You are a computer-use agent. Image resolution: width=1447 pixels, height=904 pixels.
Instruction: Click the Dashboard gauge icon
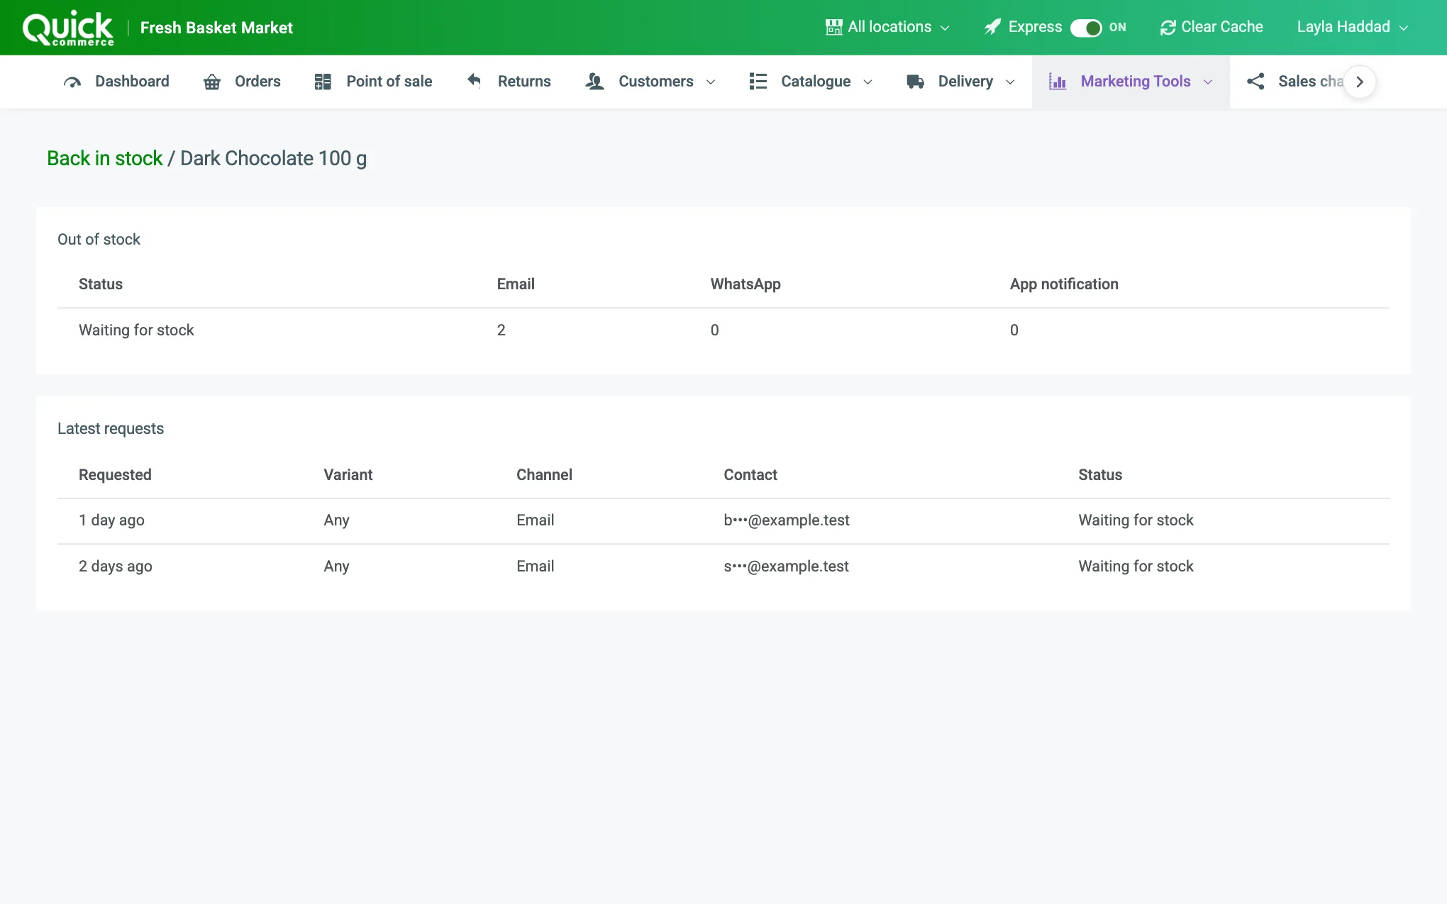(x=72, y=82)
